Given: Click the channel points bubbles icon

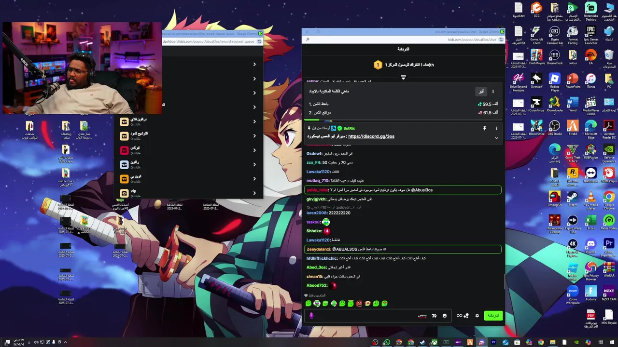Looking at the screenshot, I should pyautogui.click(x=466, y=316).
